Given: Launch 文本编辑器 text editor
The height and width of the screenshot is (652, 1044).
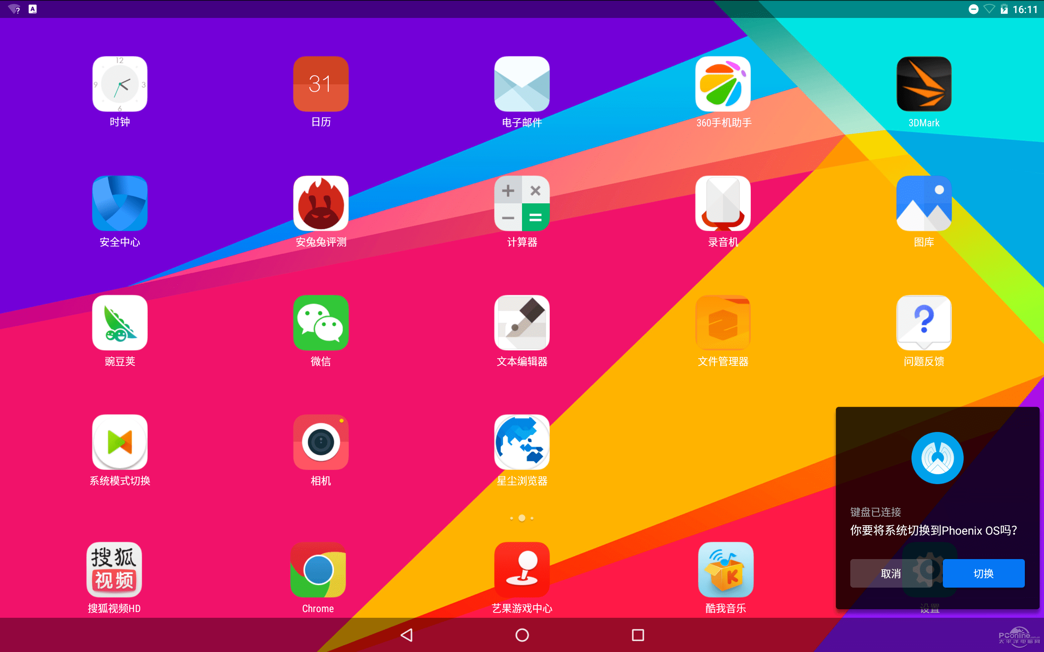Looking at the screenshot, I should (x=522, y=324).
